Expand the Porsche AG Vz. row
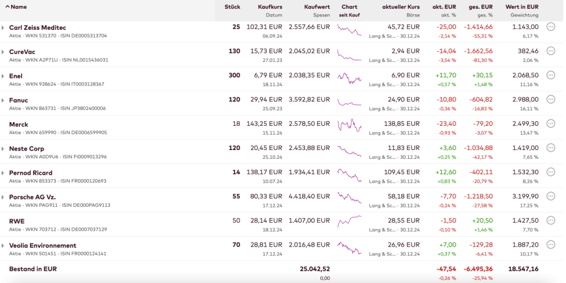Viewport: 566px width, 283px height. pyautogui.click(x=3, y=197)
